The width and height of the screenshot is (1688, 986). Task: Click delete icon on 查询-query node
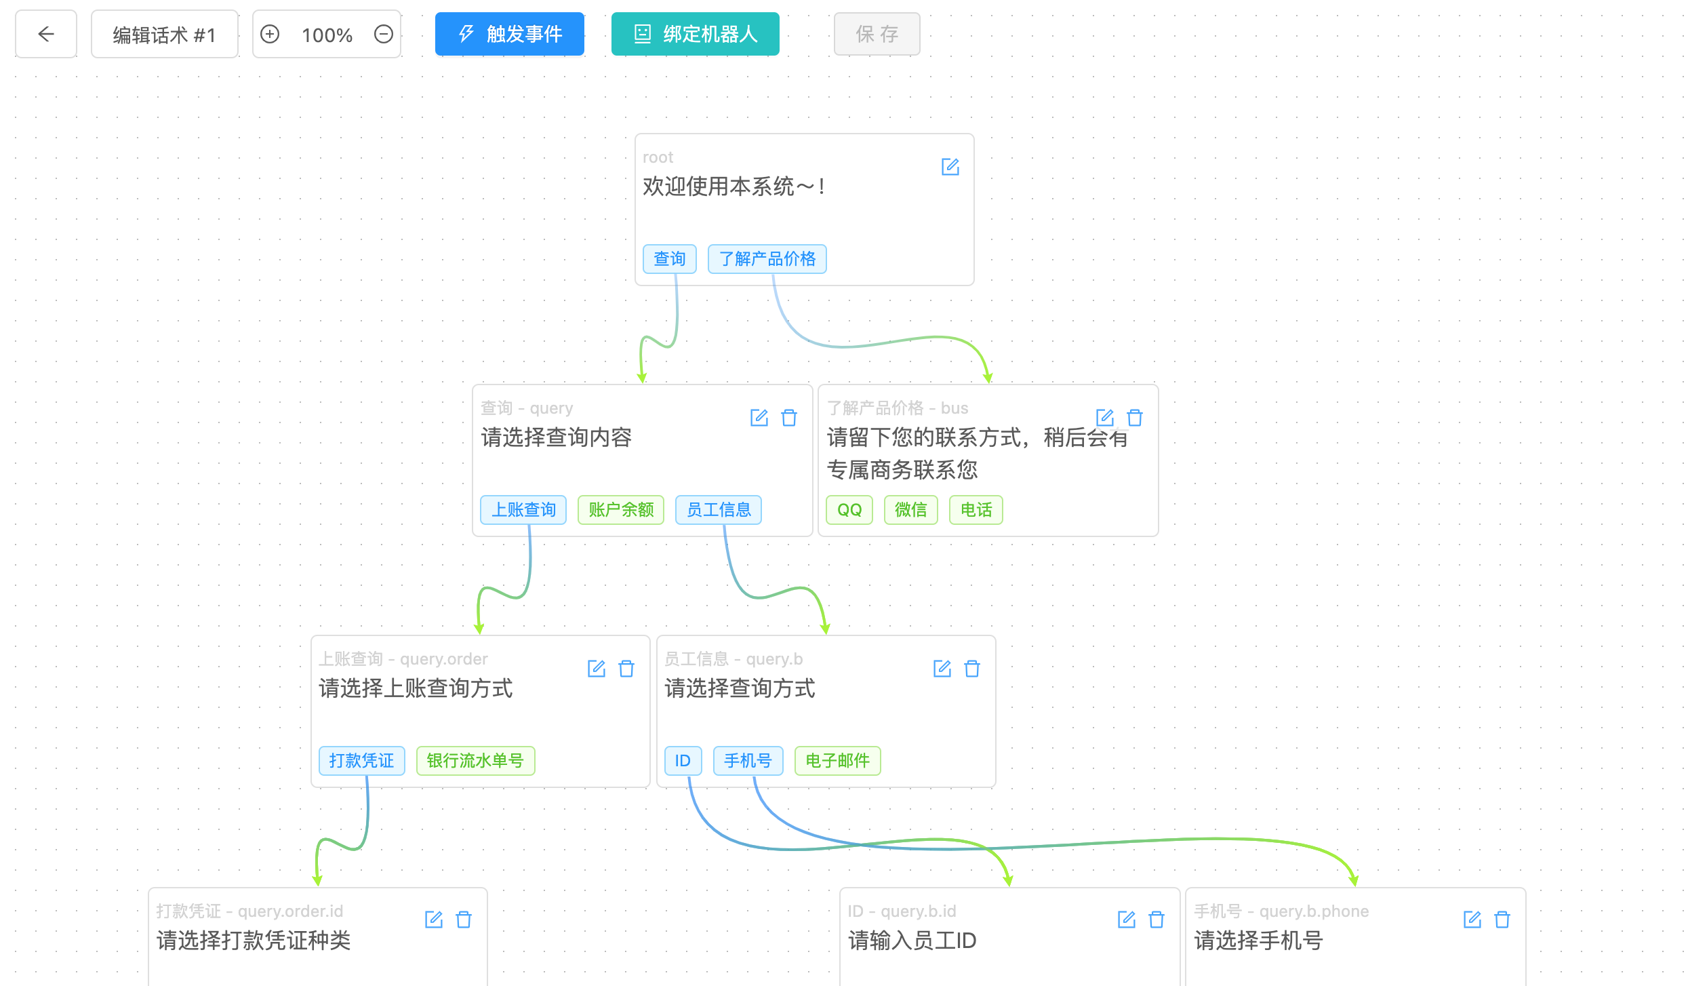tap(788, 418)
